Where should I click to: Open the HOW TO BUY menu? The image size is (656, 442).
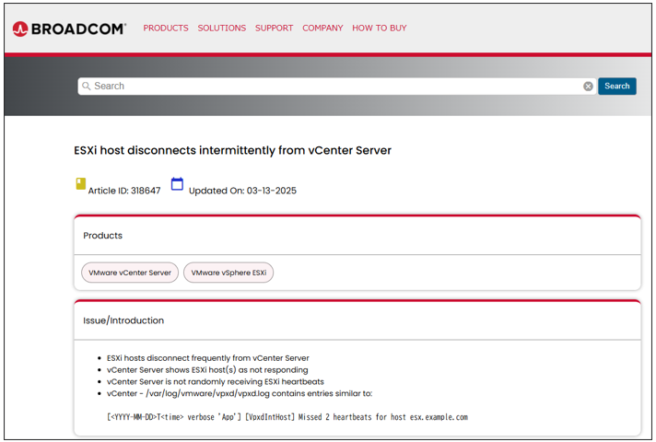379,28
